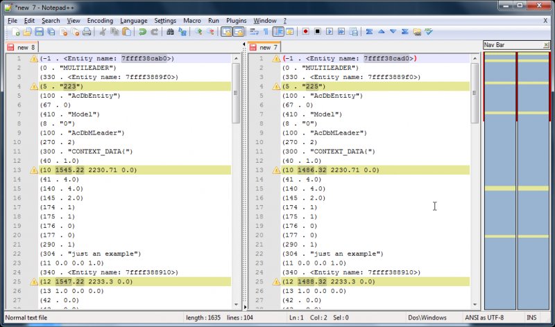Click the Close All documents icon
Image resolution: width=555 pixels, height=327 pixels.
point(76,32)
